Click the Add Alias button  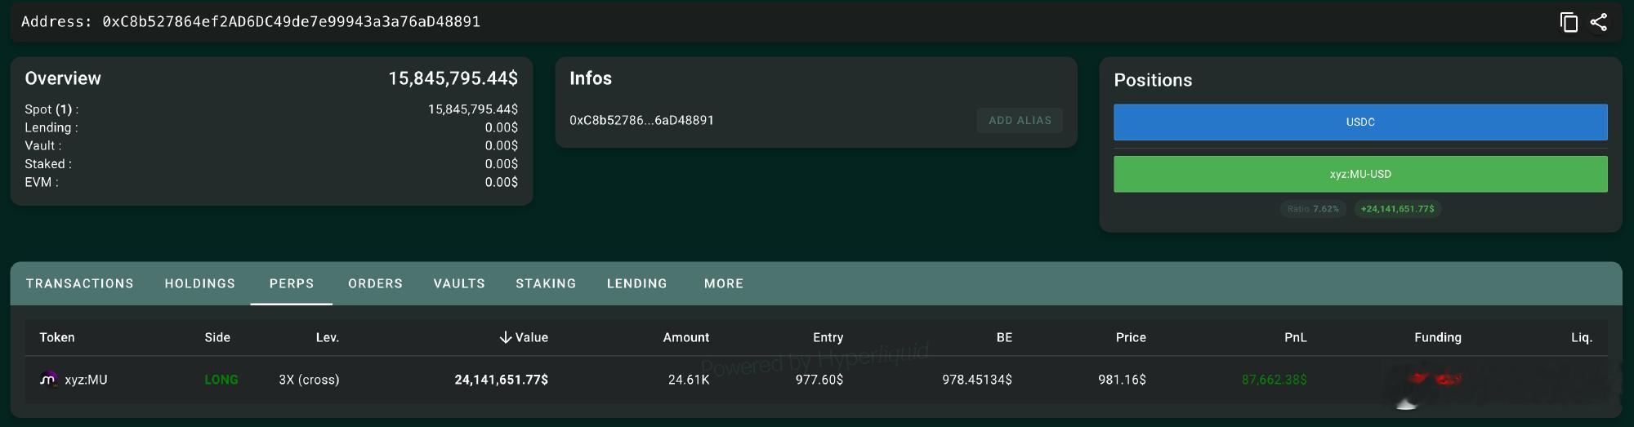[x=1020, y=120]
